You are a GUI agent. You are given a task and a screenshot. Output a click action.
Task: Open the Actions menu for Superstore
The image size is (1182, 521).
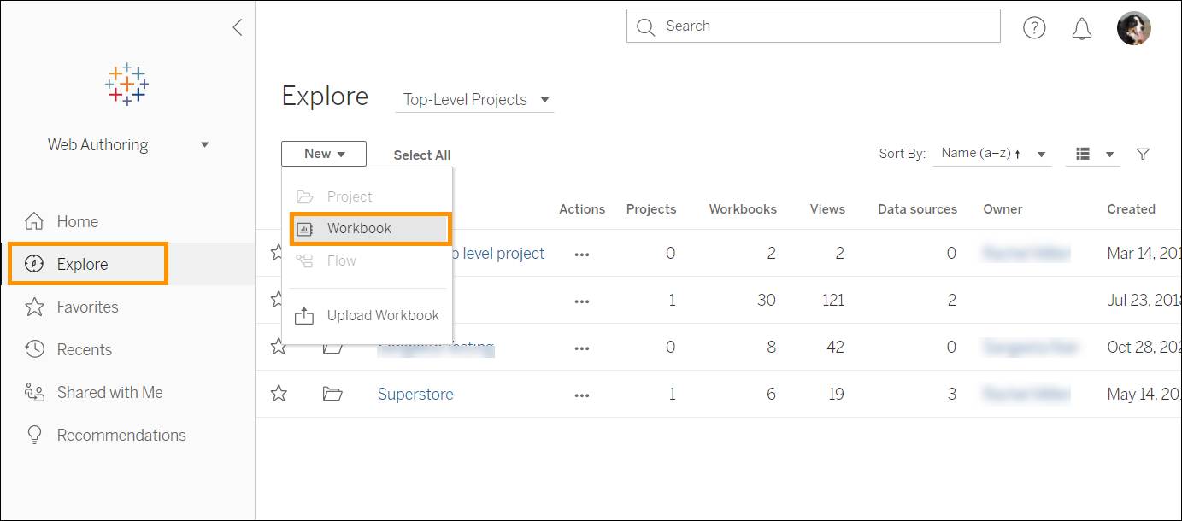click(582, 394)
